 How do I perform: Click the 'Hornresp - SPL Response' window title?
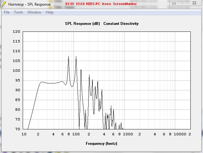tap(29, 4)
